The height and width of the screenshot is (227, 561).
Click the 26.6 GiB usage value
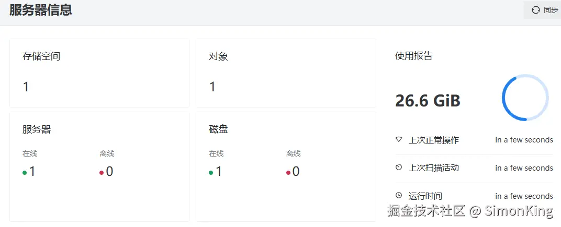(x=428, y=101)
